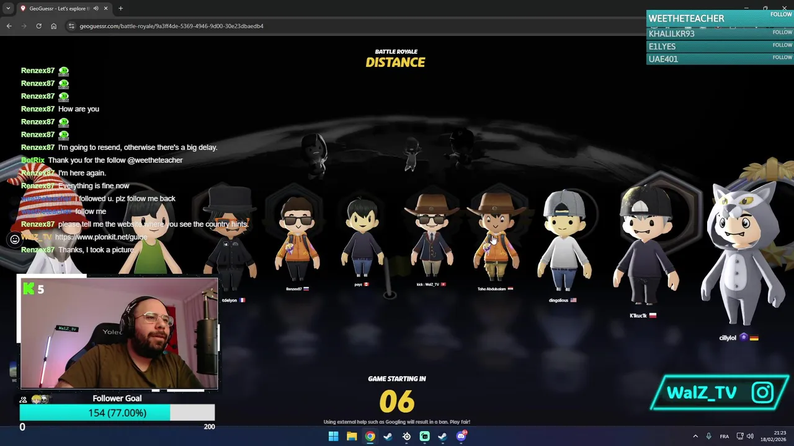
Task: Open SteelSeries app on the taskbar
Action: pos(406,436)
